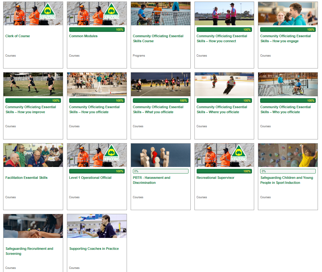Click the What you officiate progress bar

(161, 100)
